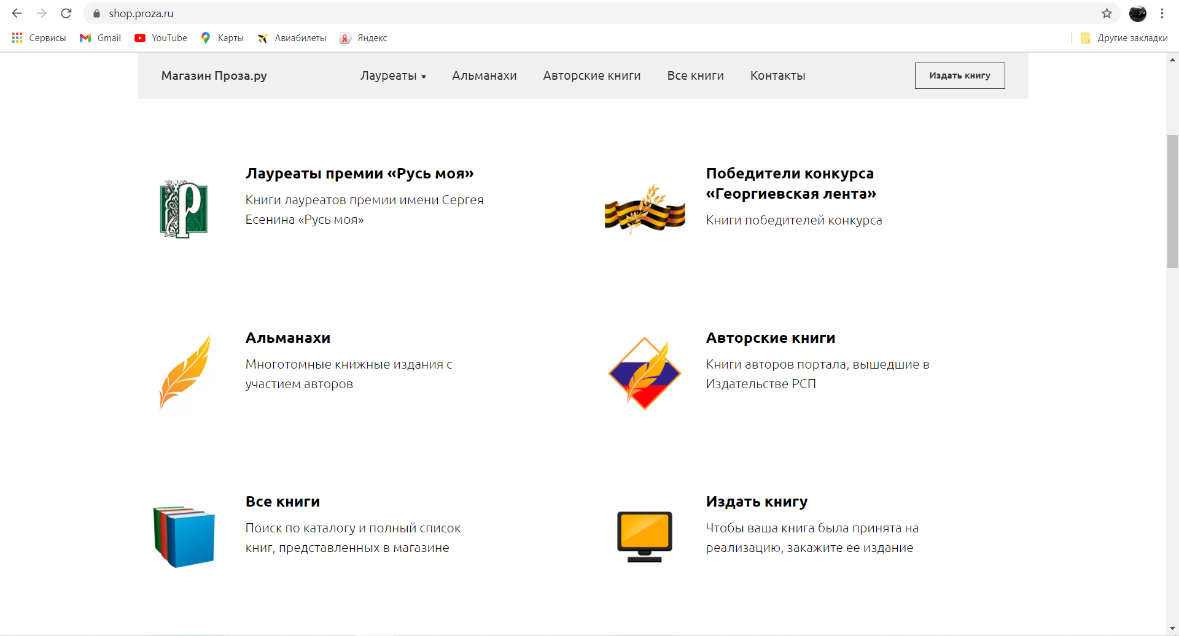This screenshot has width=1179, height=636.
Task: Reload the page with the refresh icon
Action: [x=66, y=13]
